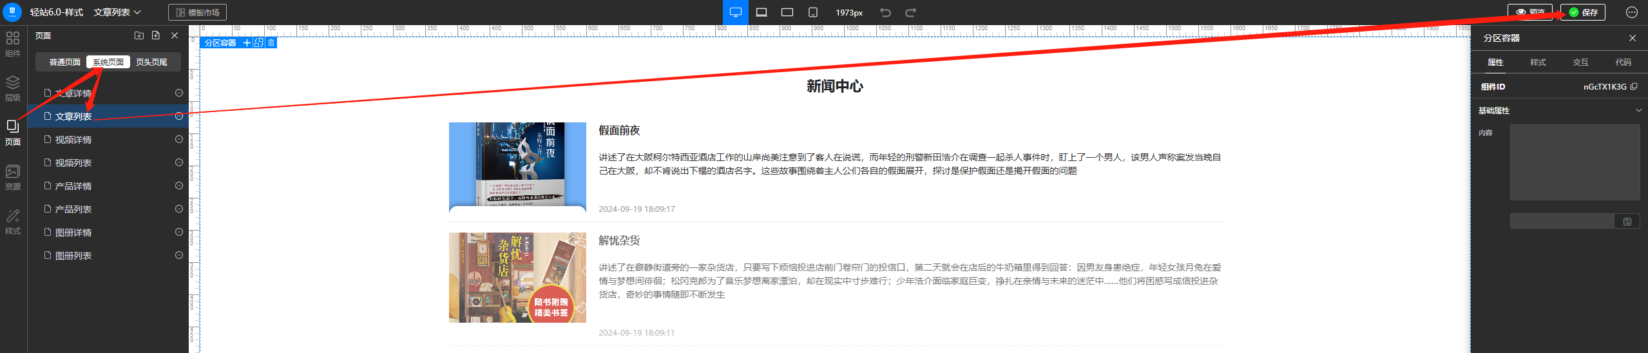Open options for 视频详情 page row
Image resolution: width=1648 pixels, height=353 pixels.
coord(179,140)
